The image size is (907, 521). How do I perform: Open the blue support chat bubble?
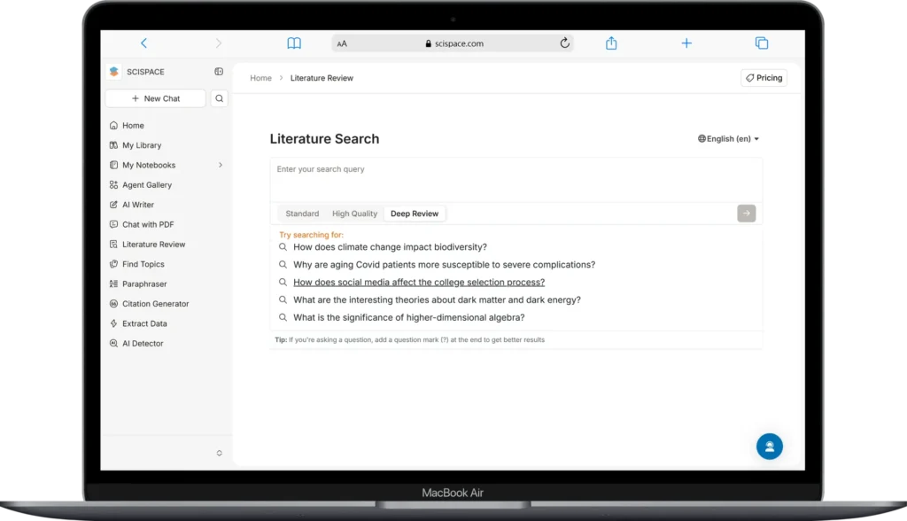(x=770, y=447)
